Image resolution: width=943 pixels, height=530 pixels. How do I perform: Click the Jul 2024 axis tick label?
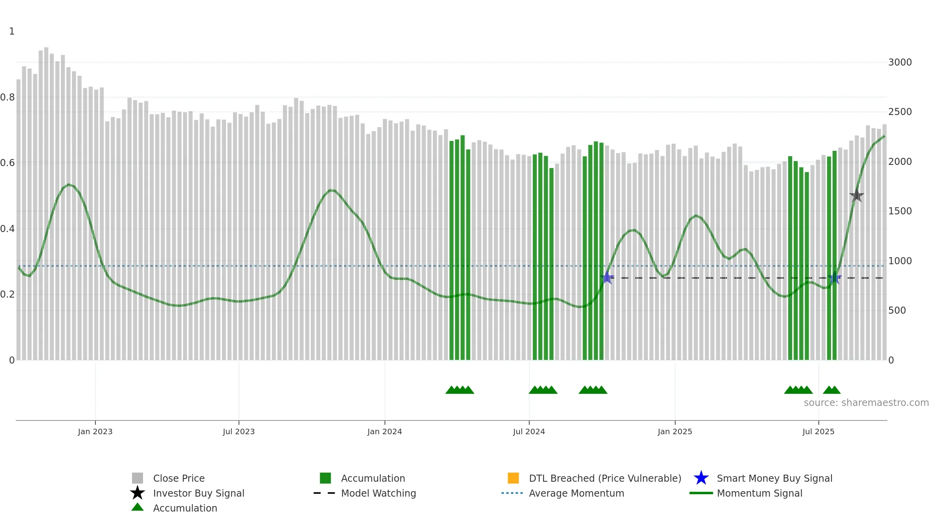(529, 431)
